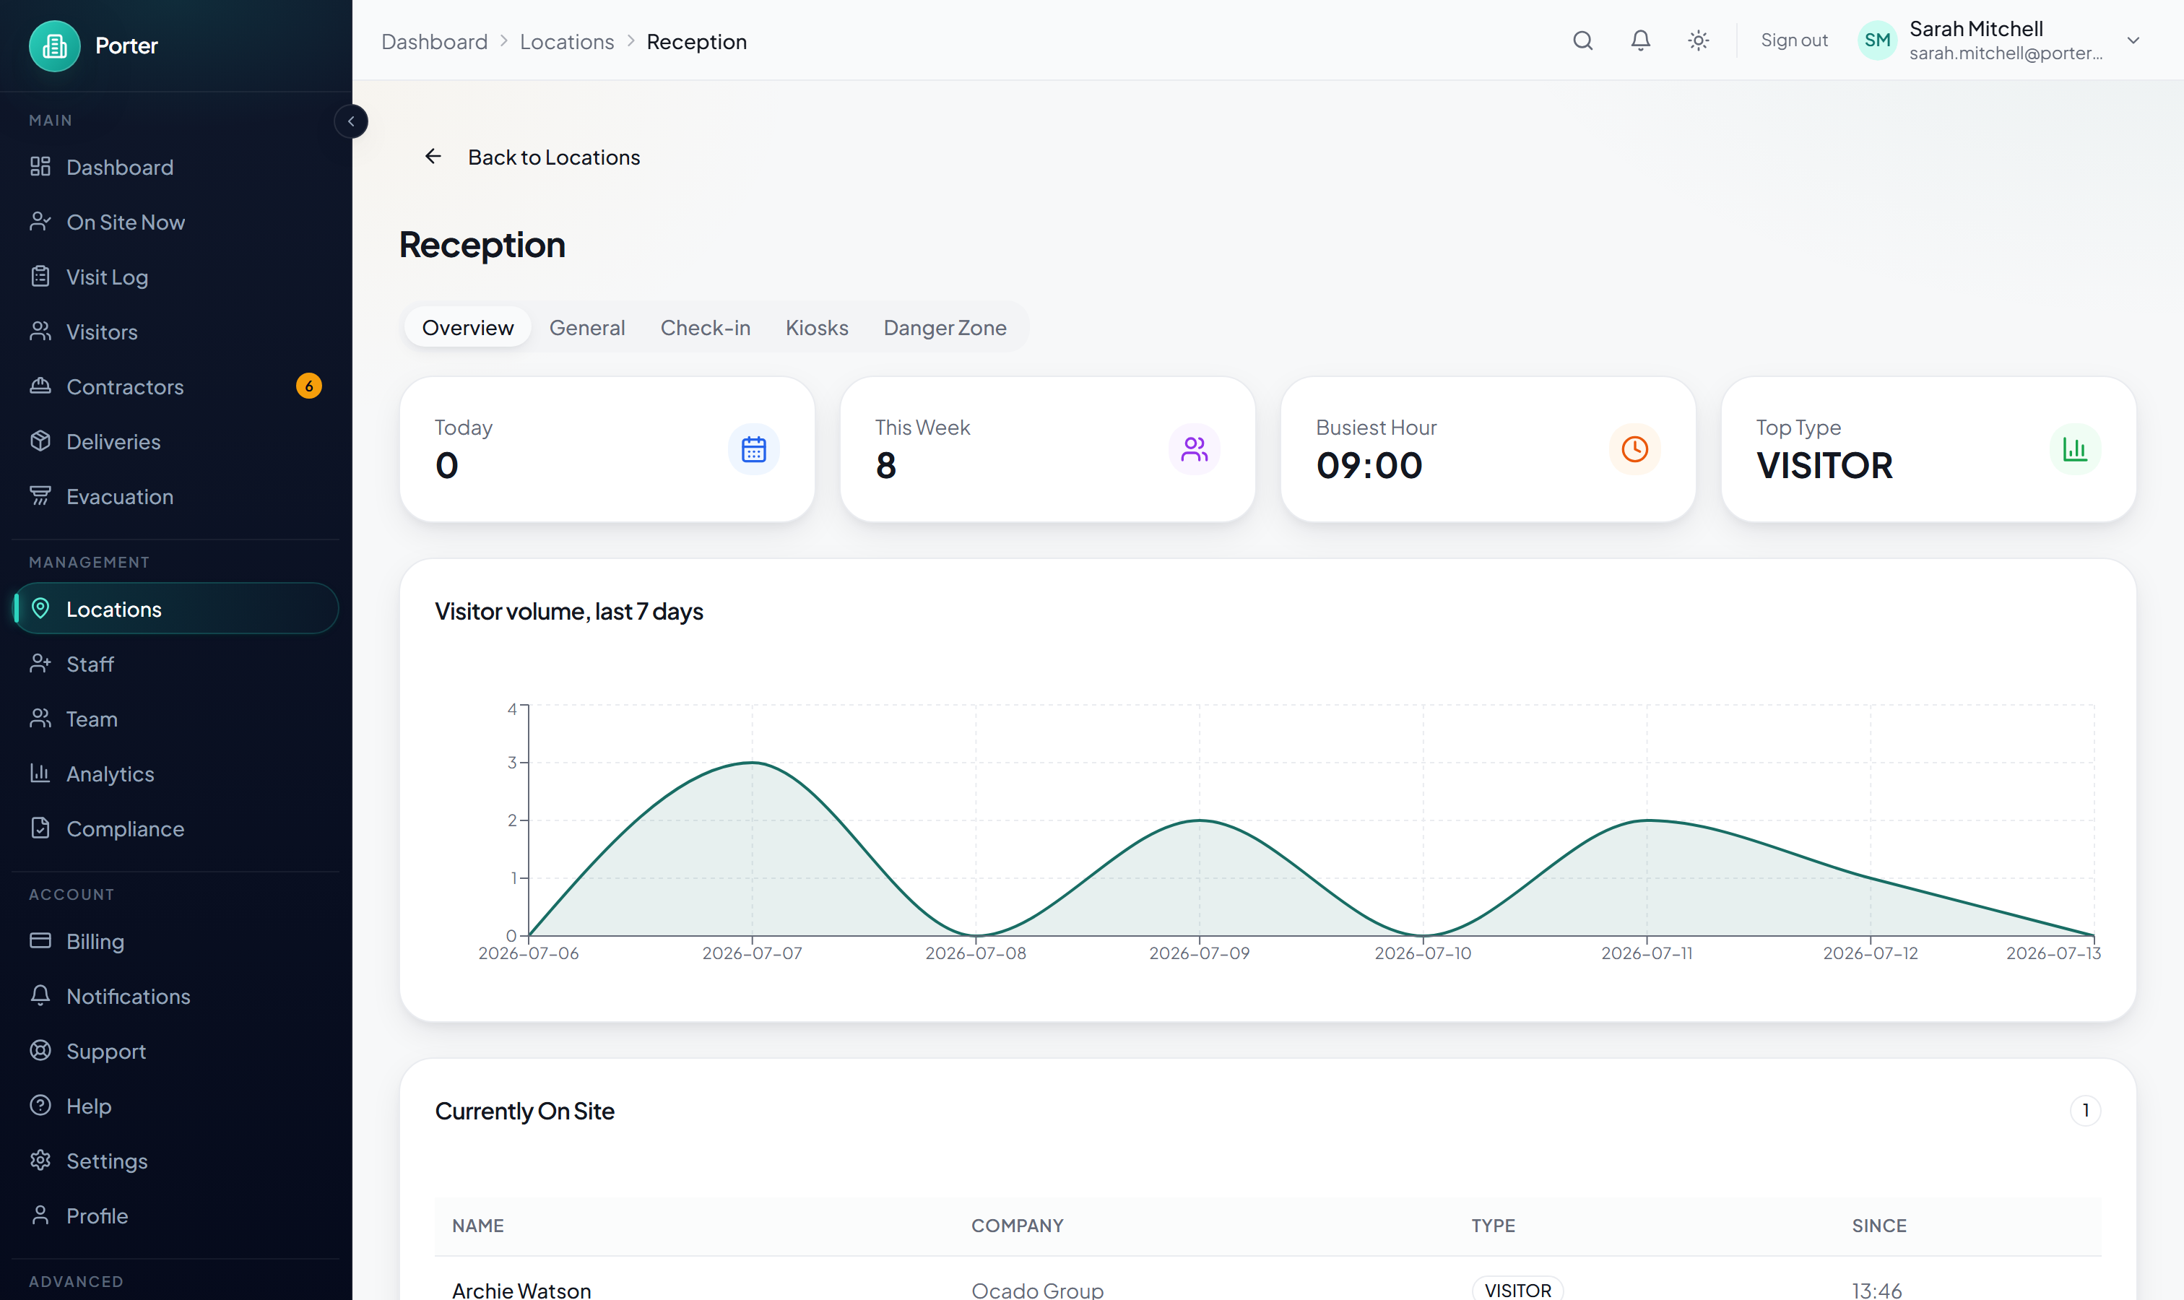The height and width of the screenshot is (1300, 2184).
Task: Open notifications bell in top bar
Action: point(1640,40)
